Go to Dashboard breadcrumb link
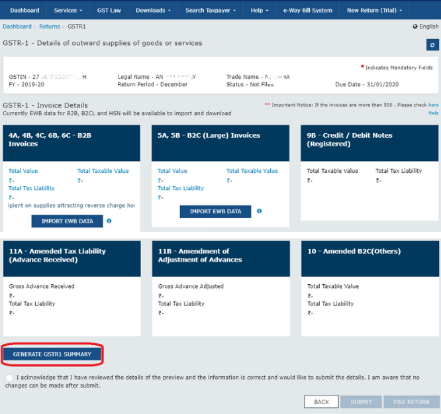The image size is (441, 414). (x=17, y=26)
